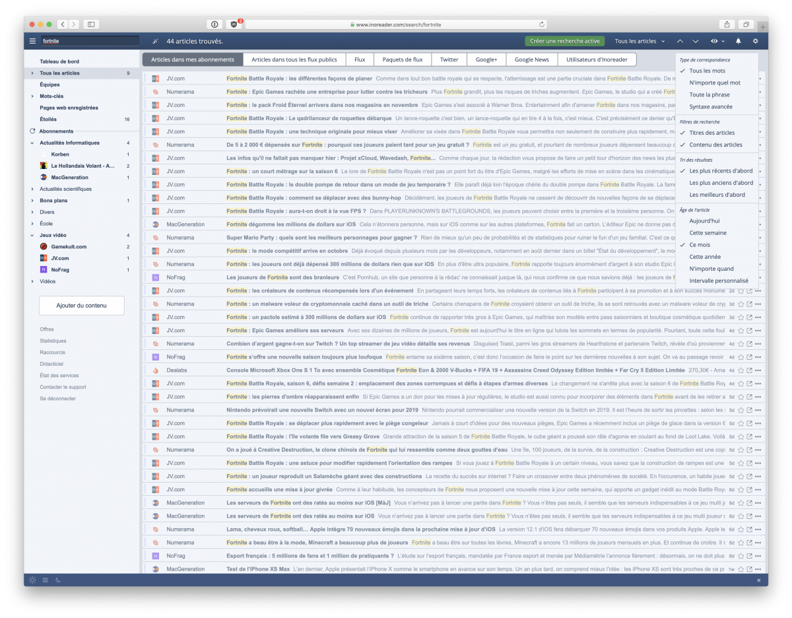
Task: Open the 'Tous les articles' dropdown in the header
Action: [639, 41]
